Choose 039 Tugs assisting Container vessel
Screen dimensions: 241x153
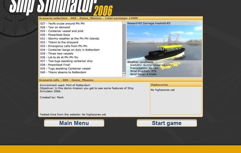[66, 69]
